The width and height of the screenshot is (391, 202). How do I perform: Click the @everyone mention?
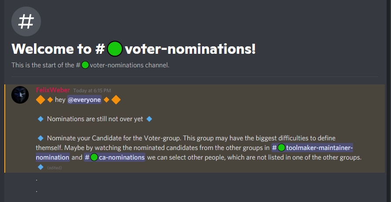(84, 100)
